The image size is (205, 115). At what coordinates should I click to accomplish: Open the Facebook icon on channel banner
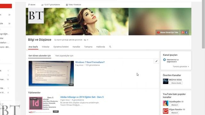point(186,33)
